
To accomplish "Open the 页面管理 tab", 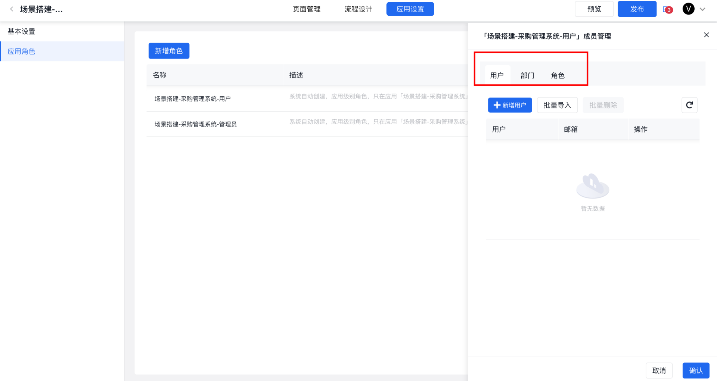I will click(x=307, y=9).
